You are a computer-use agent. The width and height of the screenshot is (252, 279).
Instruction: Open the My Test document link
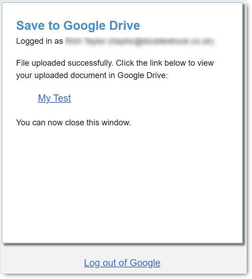pyautogui.click(x=54, y=98)
